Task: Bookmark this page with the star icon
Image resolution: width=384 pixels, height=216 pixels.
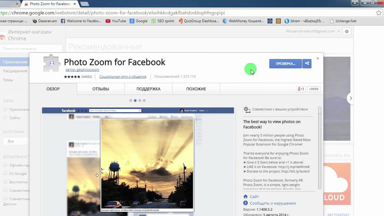Action: (x=379, y=13)
